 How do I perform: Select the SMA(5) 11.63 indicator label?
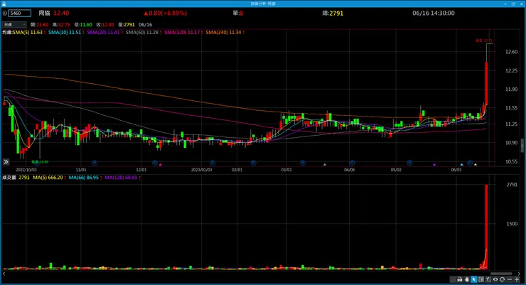(x=28, y=32)
